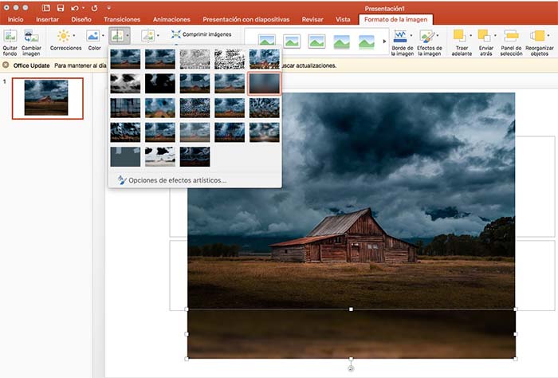
Task: Select the Formato de la imagen tab
Action: pyautogui.click(x=395, y=20)
